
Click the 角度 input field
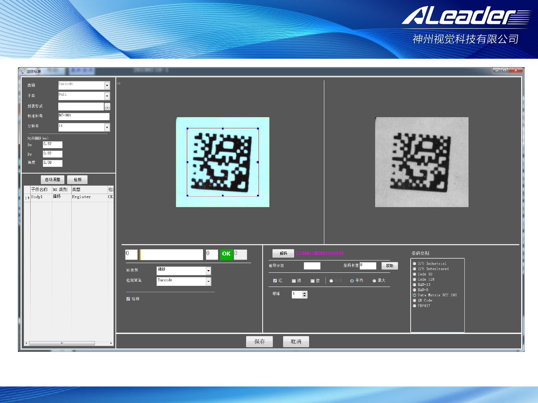point(52,163)
